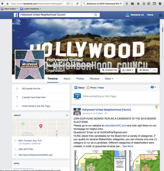Viewport: 164px width, 171px height.
Task: Click the browser URL address field
Action: [x=36, y=4]
